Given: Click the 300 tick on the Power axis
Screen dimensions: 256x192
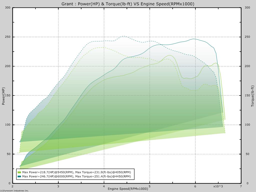Looking at the screenshot, I should (8, 8).
